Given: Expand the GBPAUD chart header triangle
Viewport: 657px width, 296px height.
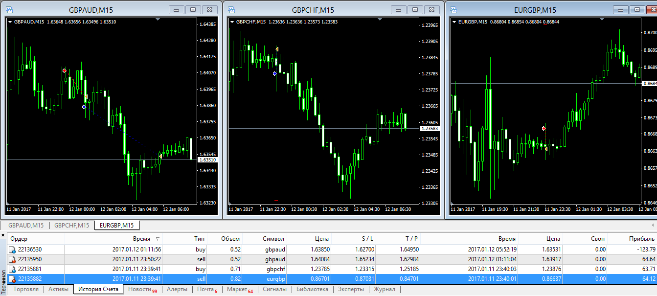Looking at the screenshot, I should click(10, 22).
